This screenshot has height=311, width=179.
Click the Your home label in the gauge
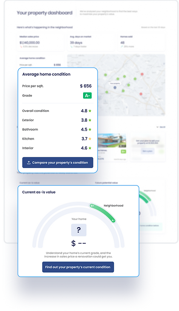click(79, 219)
